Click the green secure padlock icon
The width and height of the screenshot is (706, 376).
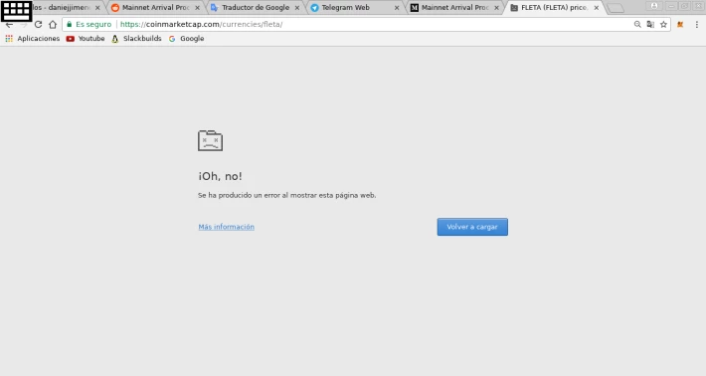click(x=69, y=24)
